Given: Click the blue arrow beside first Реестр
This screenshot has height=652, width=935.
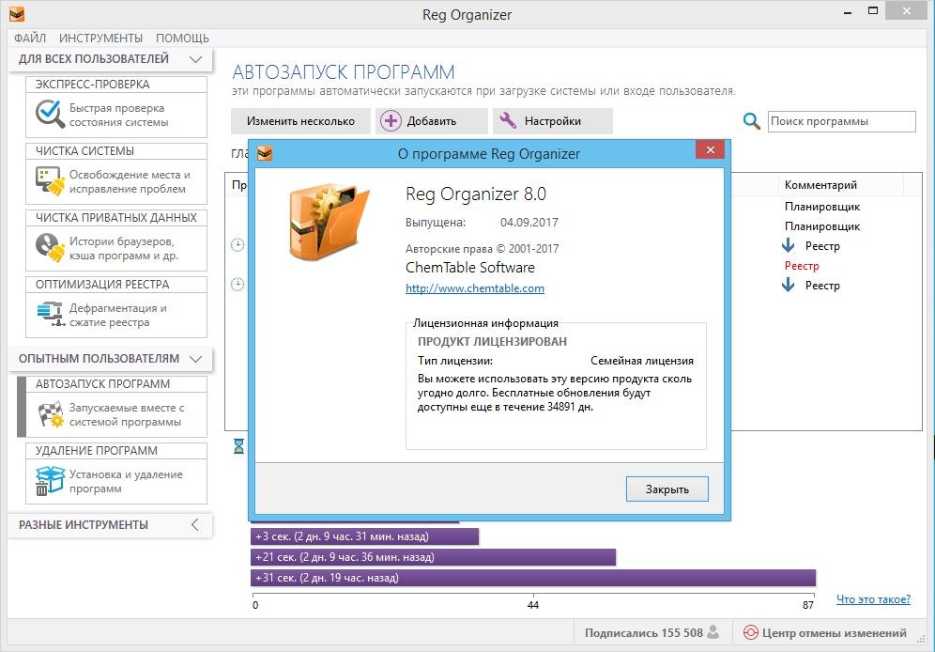Looking at the screenshot, I should pos(789,246).
